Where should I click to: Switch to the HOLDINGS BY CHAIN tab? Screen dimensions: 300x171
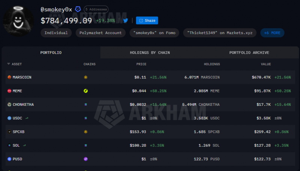click(x=150, y=52)
